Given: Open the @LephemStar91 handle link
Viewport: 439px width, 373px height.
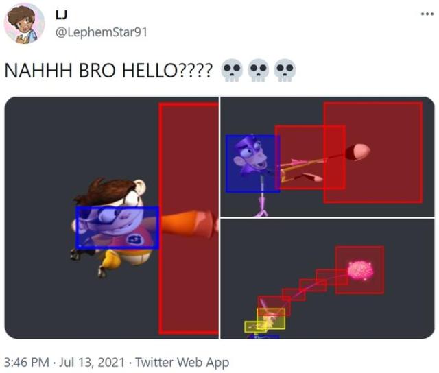Looking at the screenshot, I should tap(101, 32).
